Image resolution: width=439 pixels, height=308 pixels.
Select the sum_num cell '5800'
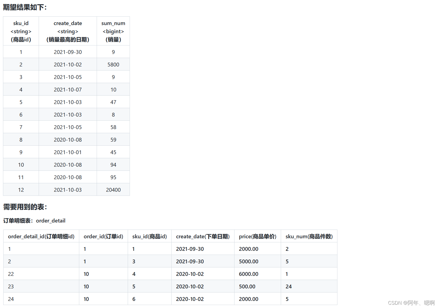[113, 65]
